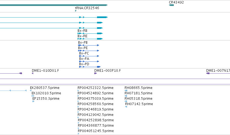Select the Bx-PB CDS glyph
Screen dimensions: 230x135
click(x=89, y=45)
